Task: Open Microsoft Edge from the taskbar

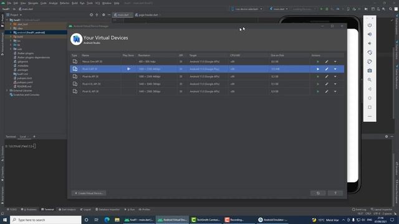Action: coord(107,220)
